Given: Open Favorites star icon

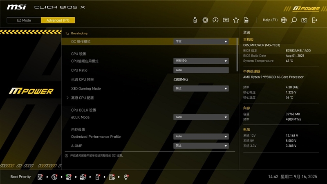Looking at the screenshot, I should (236, 20).
